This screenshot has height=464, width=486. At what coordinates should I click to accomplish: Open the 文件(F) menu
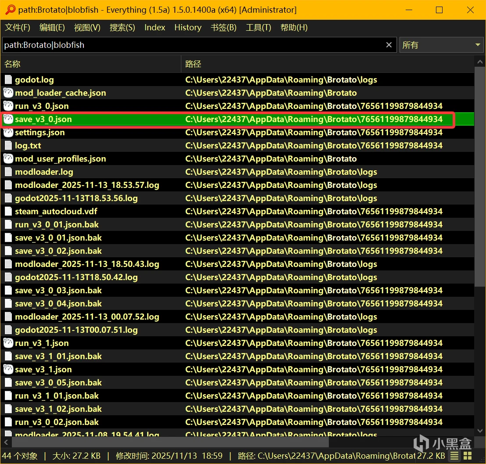click(18, 28)
